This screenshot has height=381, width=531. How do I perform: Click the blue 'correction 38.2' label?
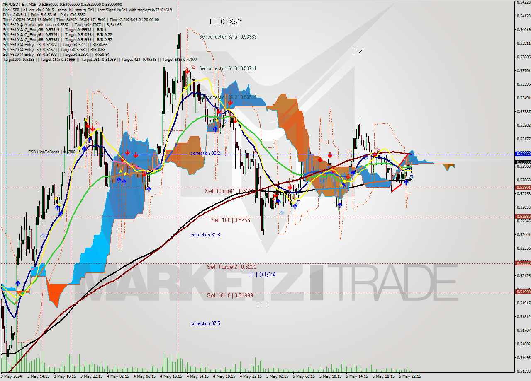coord(205,153)
